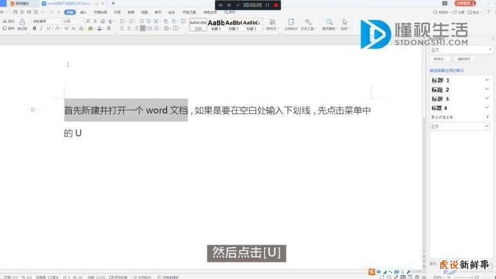Click the bulleted list icon
Image resolution: width=496 pixels, height=279 pixels.
pyautogui.click(x=122, y=21)
